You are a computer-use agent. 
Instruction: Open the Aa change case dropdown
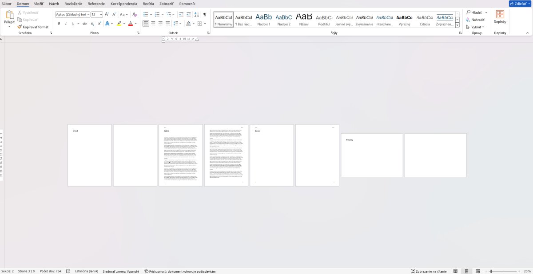(124, 14)
